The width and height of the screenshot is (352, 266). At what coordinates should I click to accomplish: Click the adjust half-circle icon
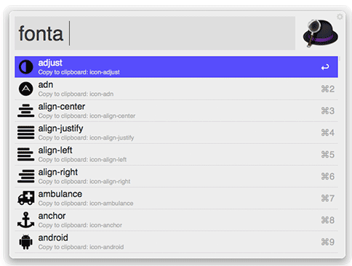pyautogui.click(x=25, y=67)
